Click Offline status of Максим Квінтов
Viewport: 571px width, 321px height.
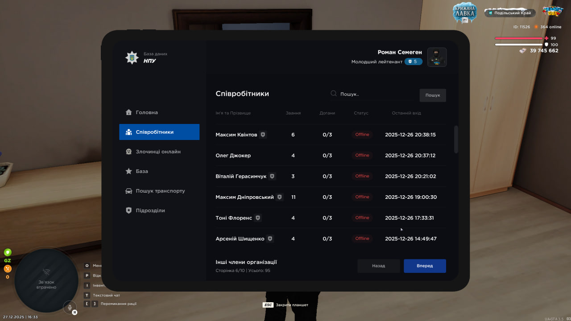[362, 135]
